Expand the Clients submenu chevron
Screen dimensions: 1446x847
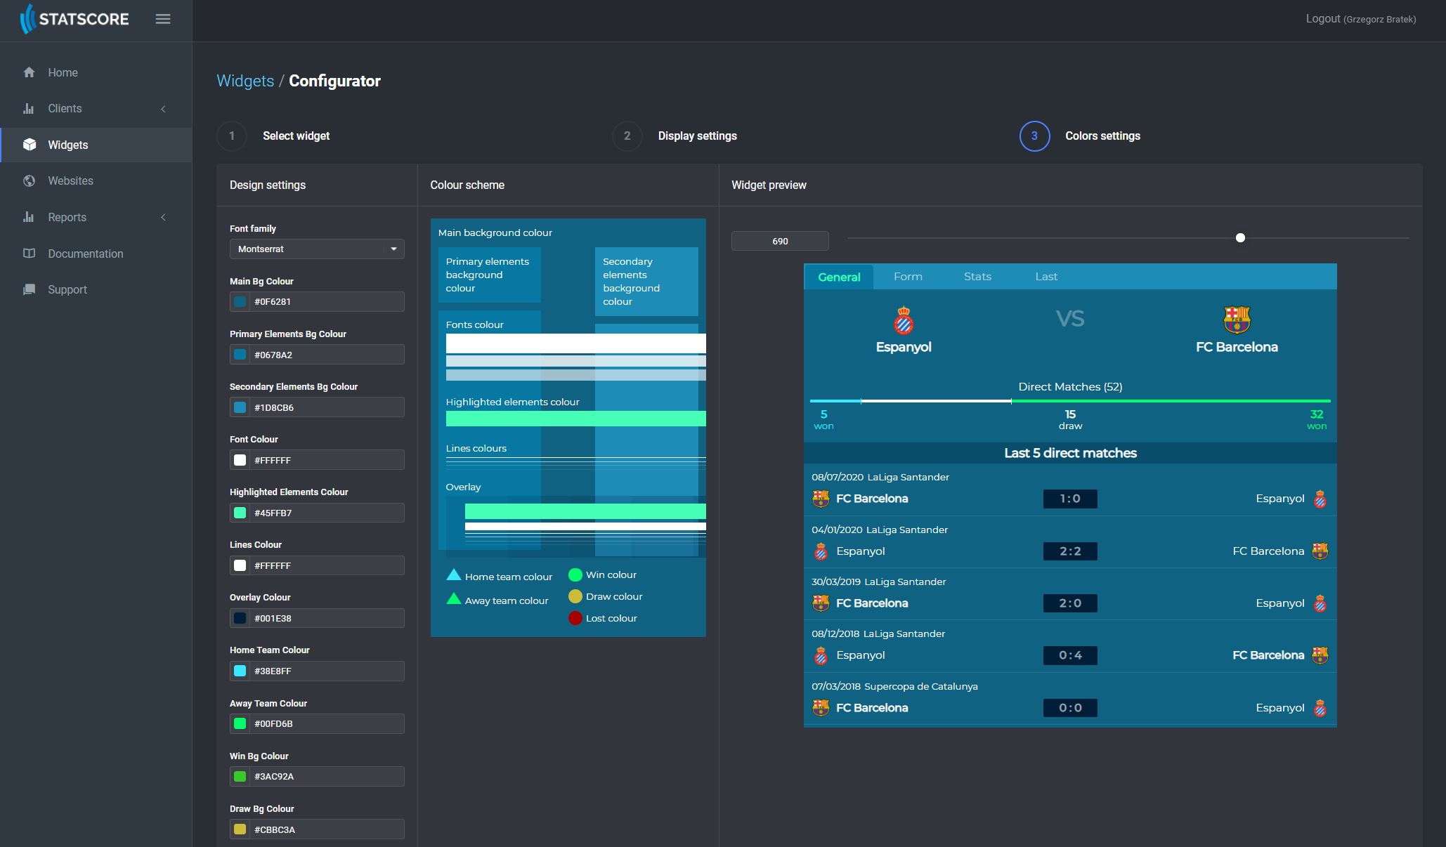coord(163,108)
